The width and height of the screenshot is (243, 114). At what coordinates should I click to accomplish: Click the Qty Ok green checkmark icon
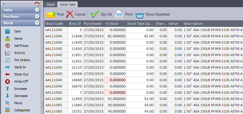[95, 14]
